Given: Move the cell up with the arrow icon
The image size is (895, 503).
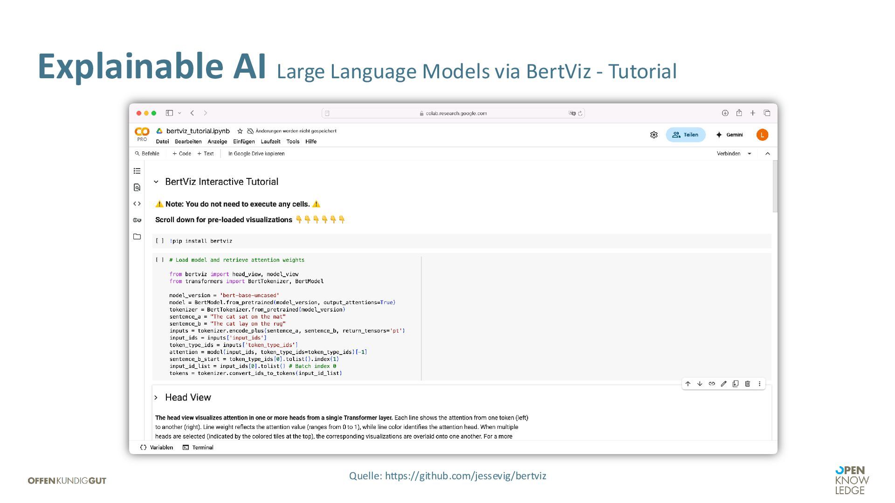Looking at the screenshot, I should coord(688,384).
